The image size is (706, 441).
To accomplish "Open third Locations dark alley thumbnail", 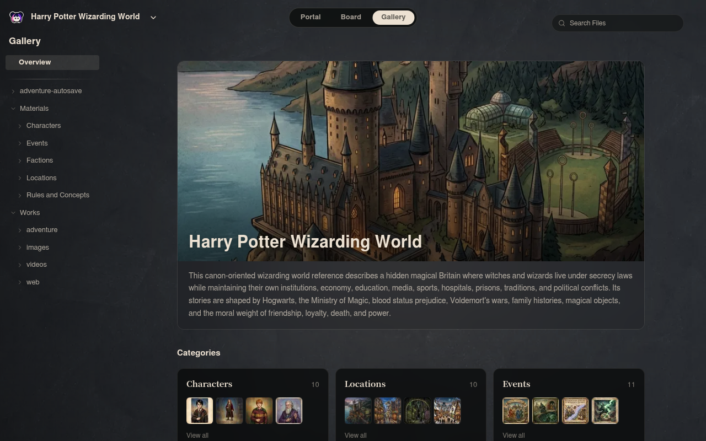I will tap(418, 411).
